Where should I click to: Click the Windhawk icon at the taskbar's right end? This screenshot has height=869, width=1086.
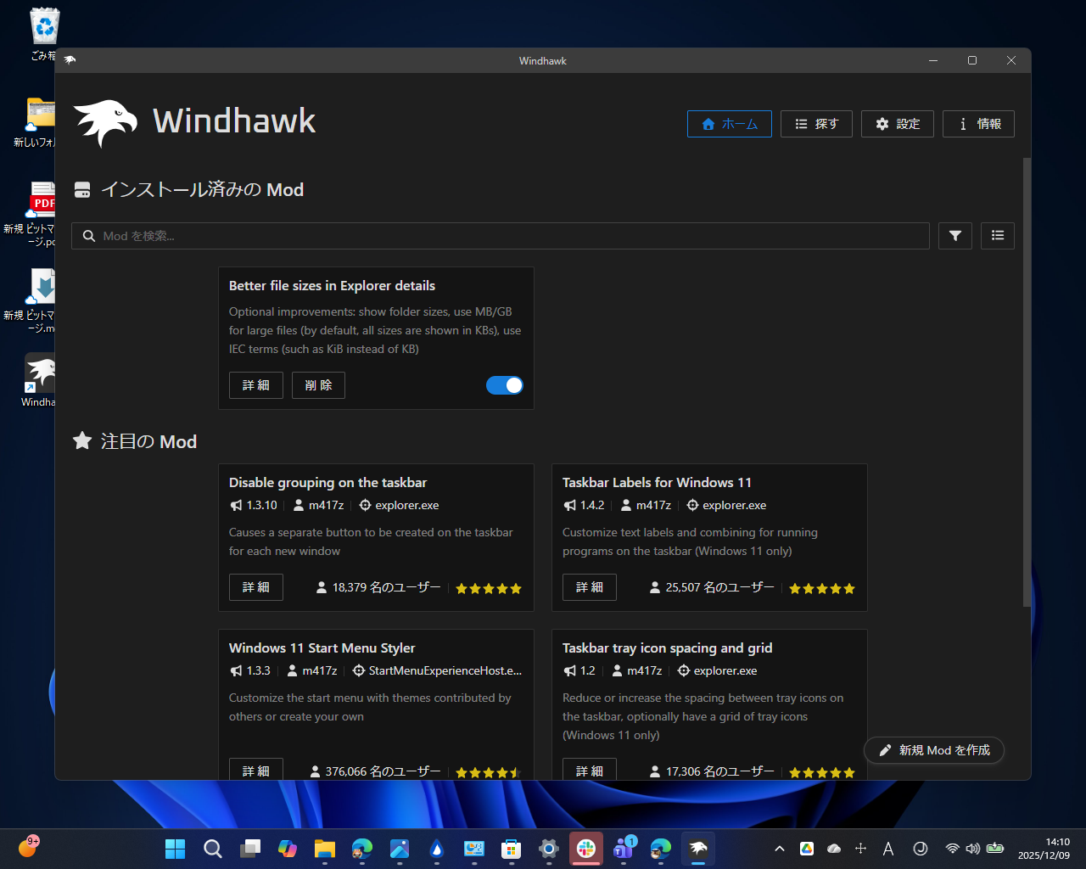click(697, 848)
